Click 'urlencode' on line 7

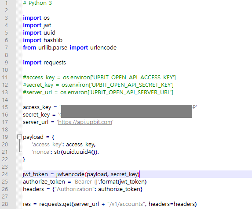tap(103, 48)
